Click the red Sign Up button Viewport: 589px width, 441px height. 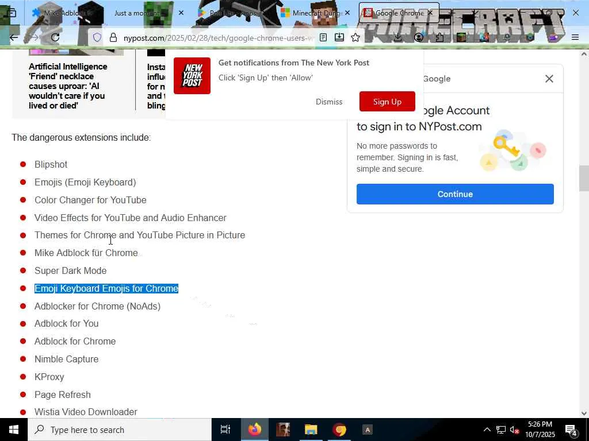pos(387,102)
